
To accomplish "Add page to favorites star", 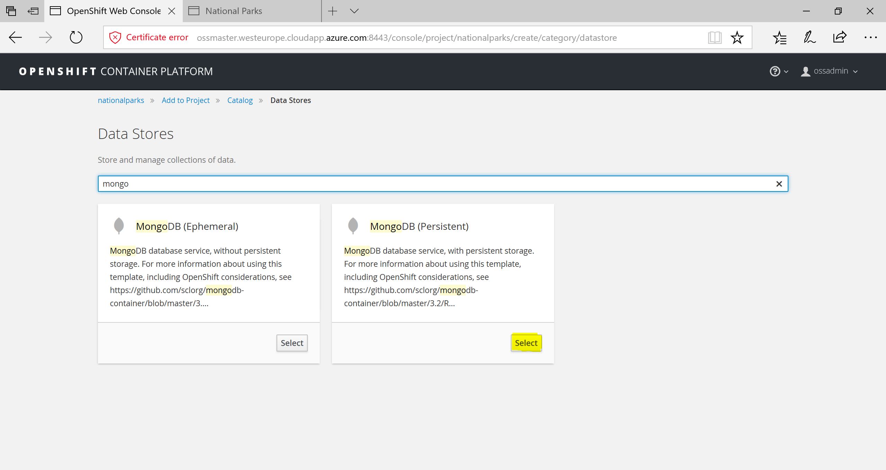I will tap(737, 37).
